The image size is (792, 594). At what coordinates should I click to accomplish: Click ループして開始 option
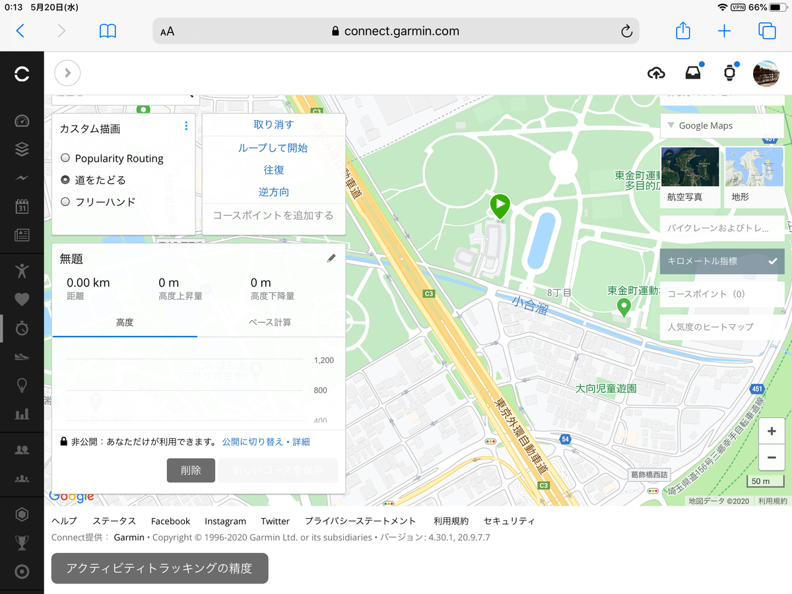(x=274, y=148)
